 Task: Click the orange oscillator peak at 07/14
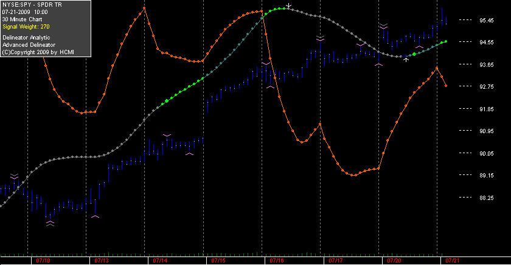(x=144, y=8)
